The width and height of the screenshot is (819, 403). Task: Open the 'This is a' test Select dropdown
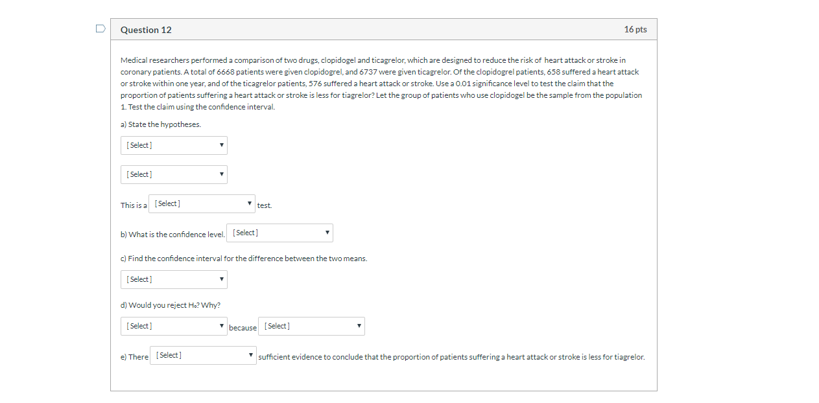point(202,203)
